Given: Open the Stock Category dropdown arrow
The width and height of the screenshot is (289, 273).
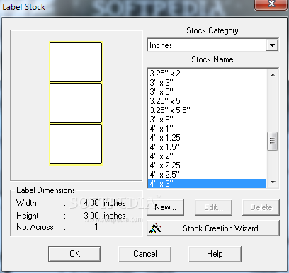Looking at the screenshot, I should pos(272,45).
